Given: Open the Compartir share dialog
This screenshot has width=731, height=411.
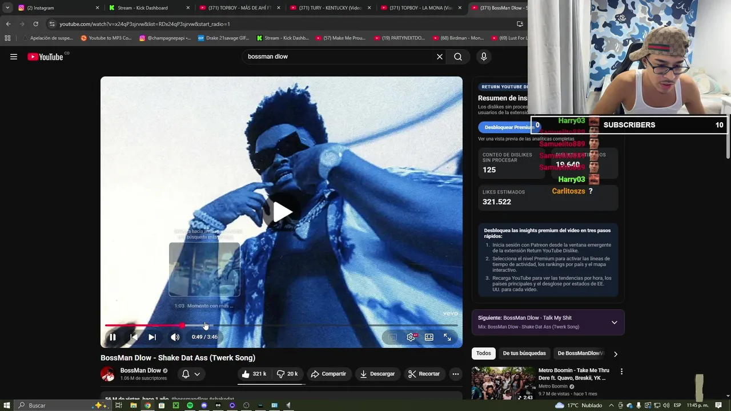Looking at the screenshot, I should click(328, 374).
